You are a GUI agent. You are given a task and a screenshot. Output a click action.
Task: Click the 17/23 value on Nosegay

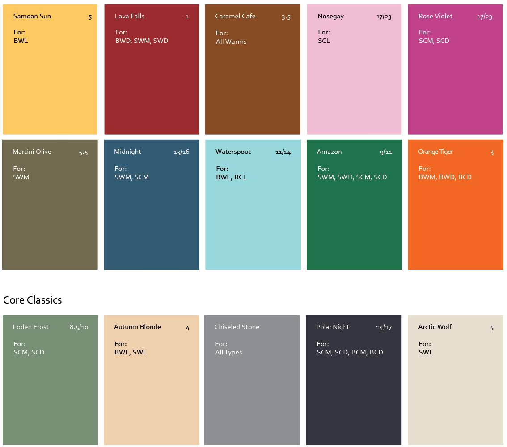[384, 17]
